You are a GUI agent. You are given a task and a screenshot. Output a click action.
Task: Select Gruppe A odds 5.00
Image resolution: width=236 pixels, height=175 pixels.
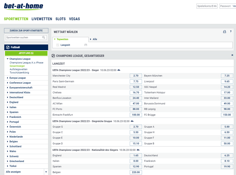(227, 127)
